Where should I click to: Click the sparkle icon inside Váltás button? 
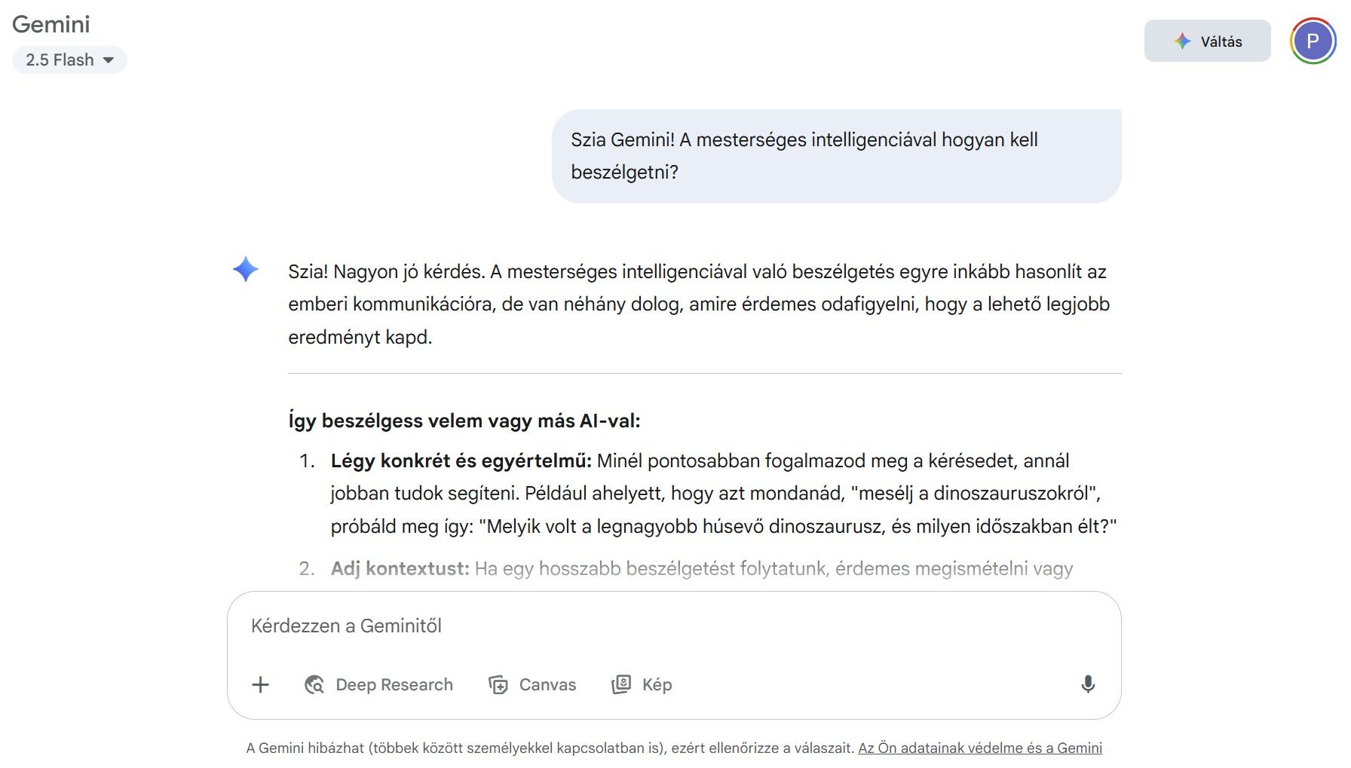pos(1182,41)
